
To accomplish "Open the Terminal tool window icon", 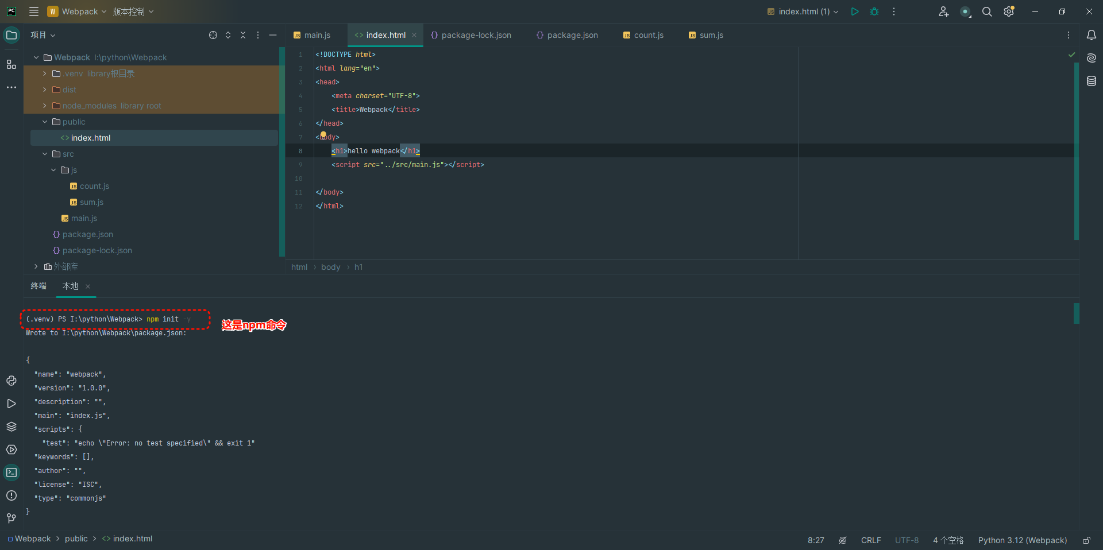I will pyautogui.click(x=11, y=472).
